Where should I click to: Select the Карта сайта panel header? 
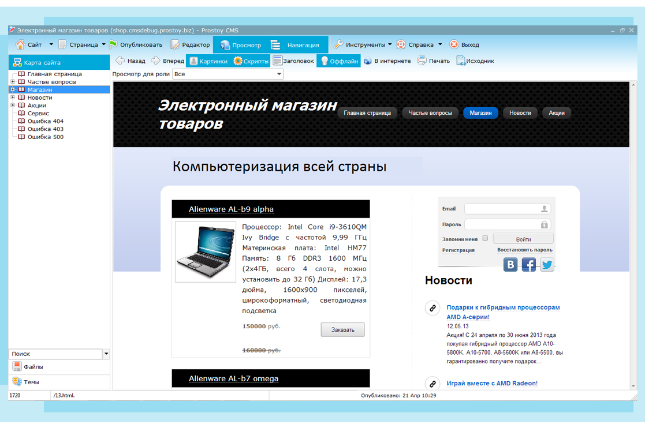point(59,62)
